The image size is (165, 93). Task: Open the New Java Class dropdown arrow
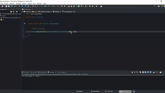point(66,6)
